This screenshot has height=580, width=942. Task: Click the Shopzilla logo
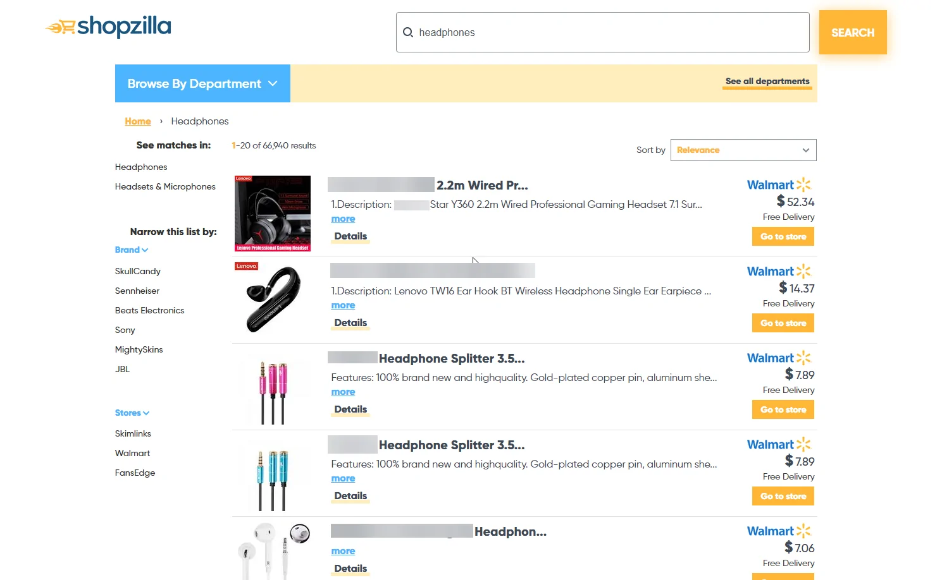pyautogui.click(x=108, y=27)
